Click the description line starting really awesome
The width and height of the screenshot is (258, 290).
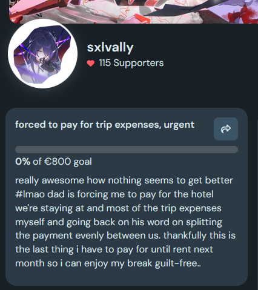(124, 180)
